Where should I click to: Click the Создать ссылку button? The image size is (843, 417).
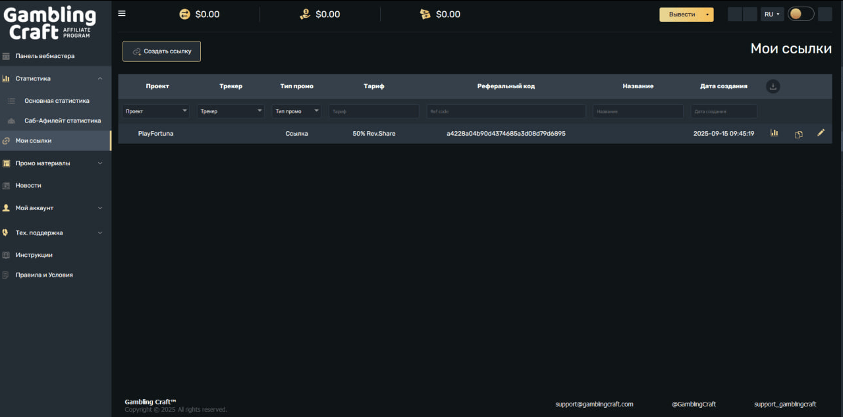pos(161,51)
